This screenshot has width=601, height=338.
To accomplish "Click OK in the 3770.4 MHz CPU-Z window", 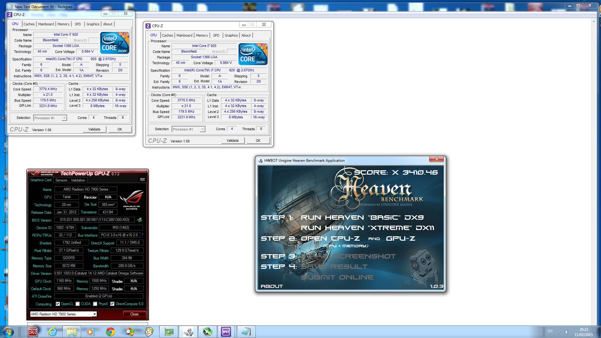I will coord(120,129).
